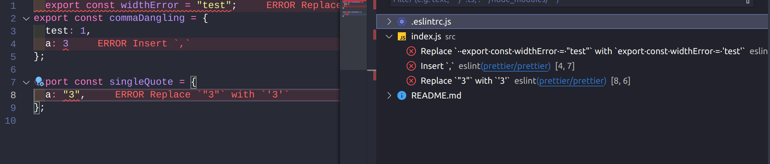Fold the singleQuote block at line 7
770x164 pixels.
[26, 82]
